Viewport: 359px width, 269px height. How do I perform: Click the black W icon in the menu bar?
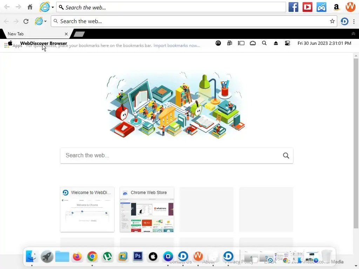pos(218,43)
